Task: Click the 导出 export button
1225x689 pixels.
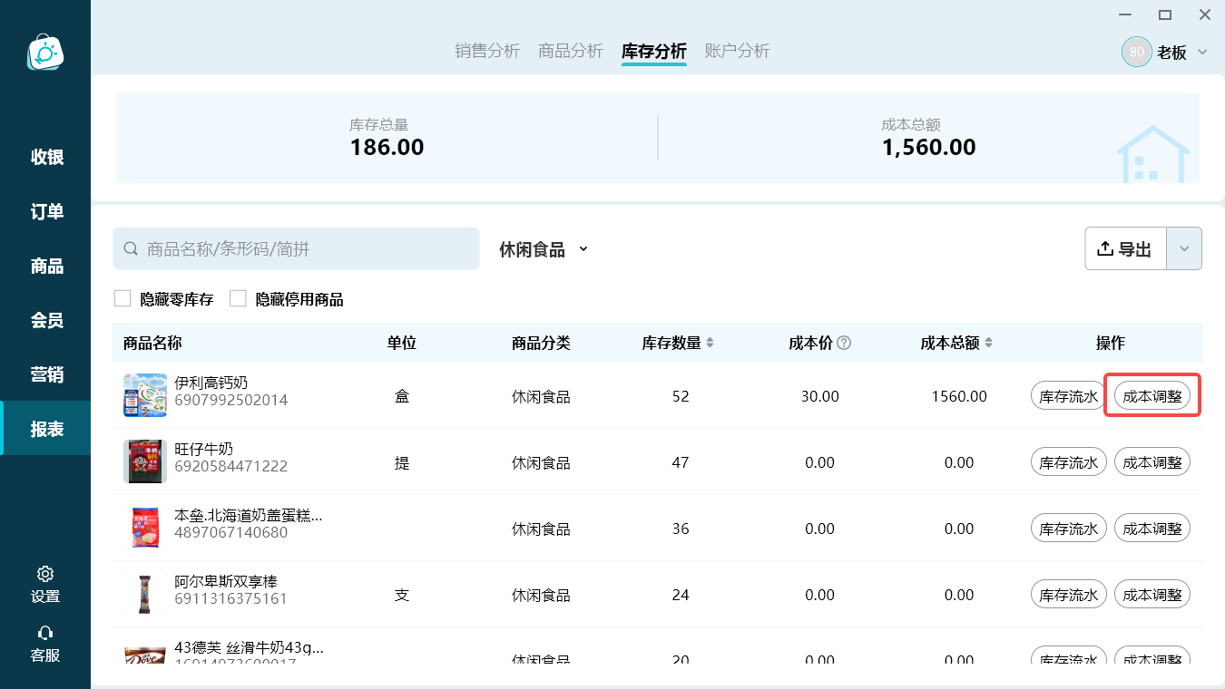Action: click(x=1126, y=248)
